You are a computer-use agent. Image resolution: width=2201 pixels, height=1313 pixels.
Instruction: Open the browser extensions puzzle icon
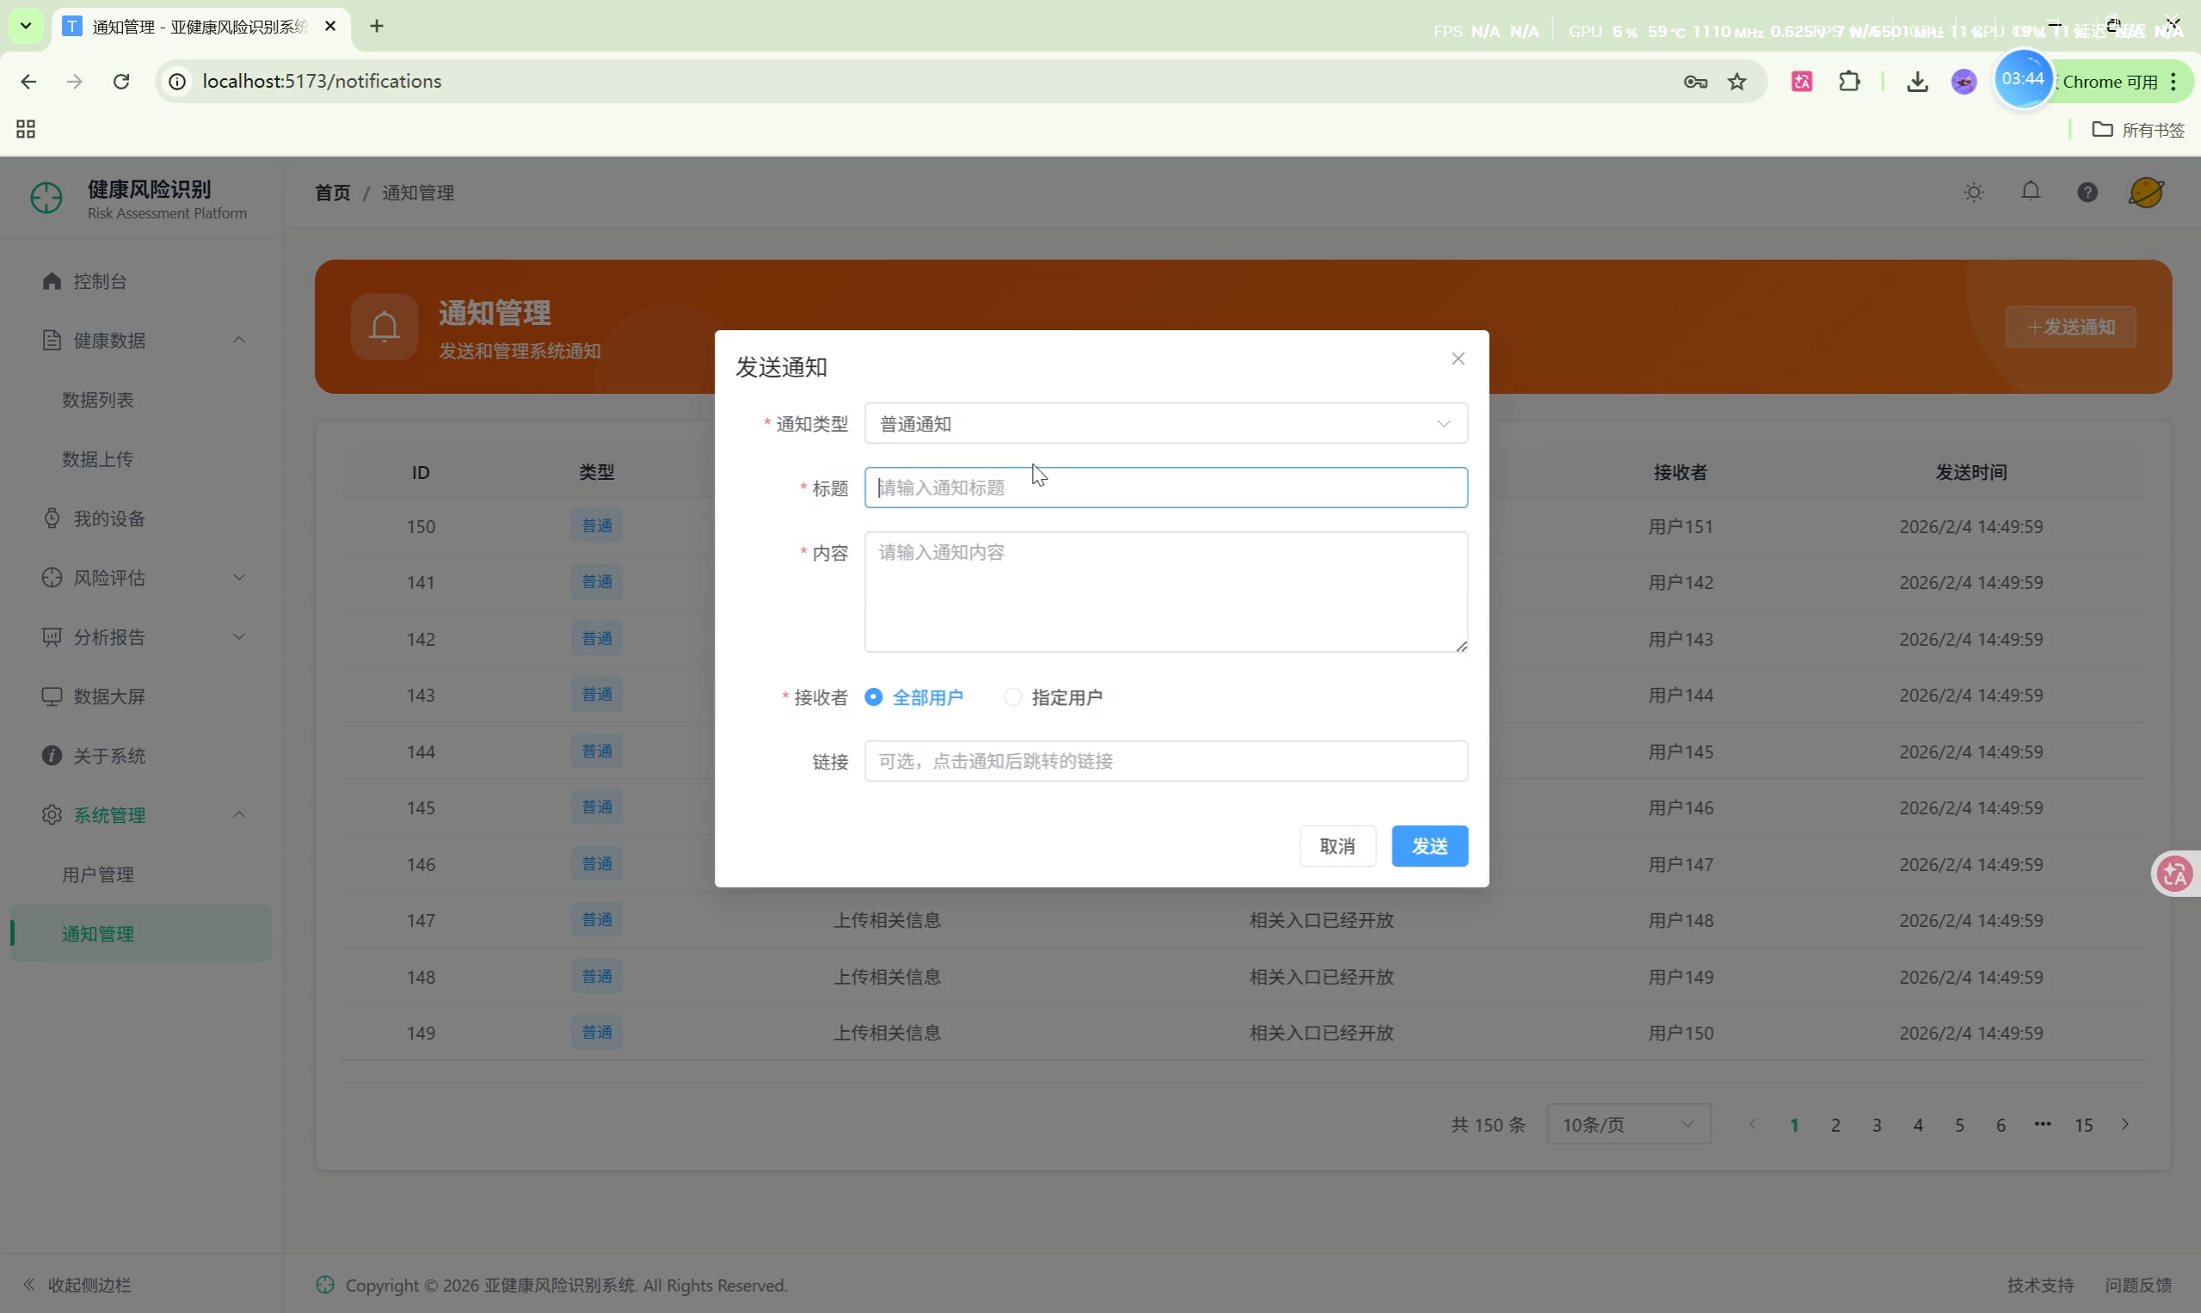(1848, 82)
